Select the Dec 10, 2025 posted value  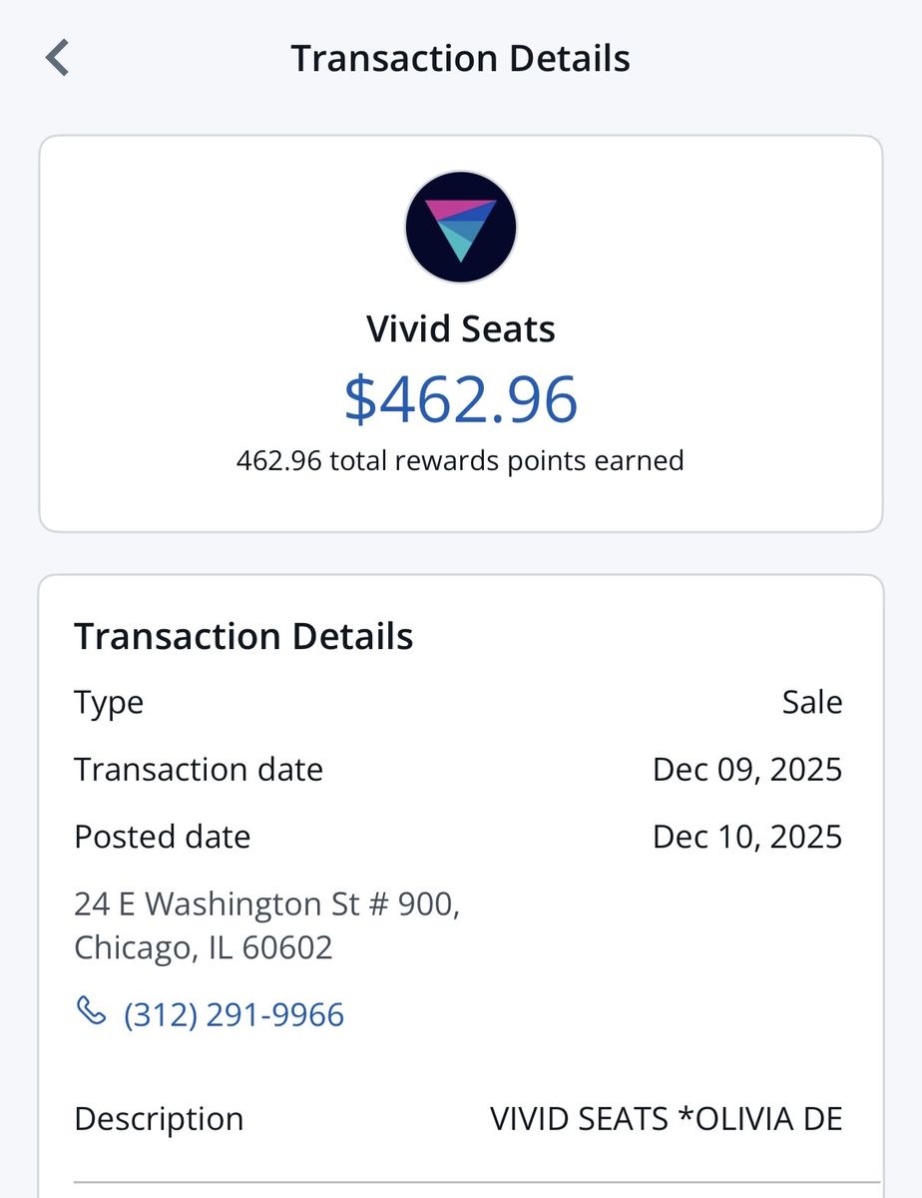[747, 837]
